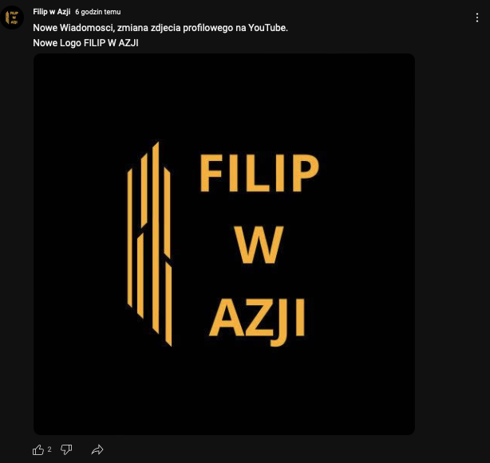Click the word 'profilowego' in the post
Viewport: 490px width, 463px height.
pyautogui.click(x=208, y=28)
